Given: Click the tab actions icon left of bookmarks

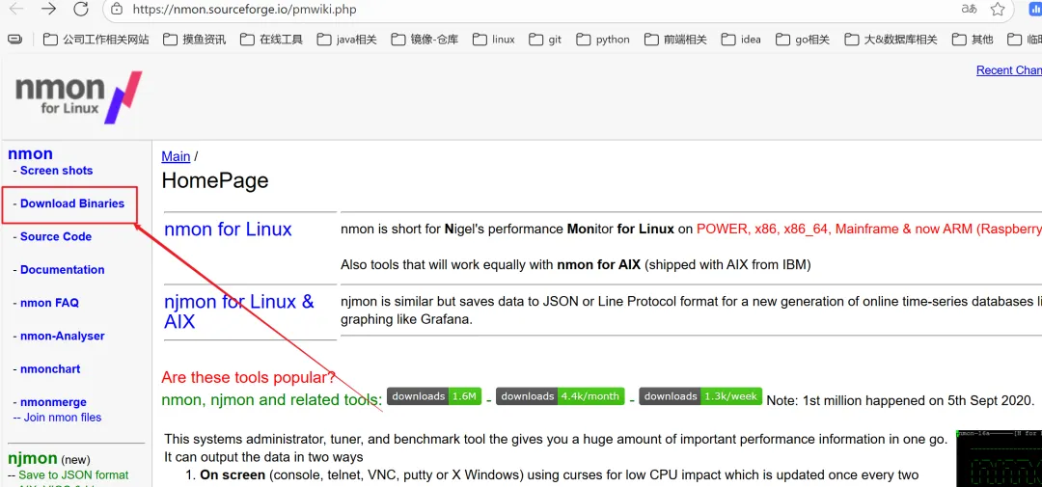Looking at the screenshot, I should click(x=14, y=40).
